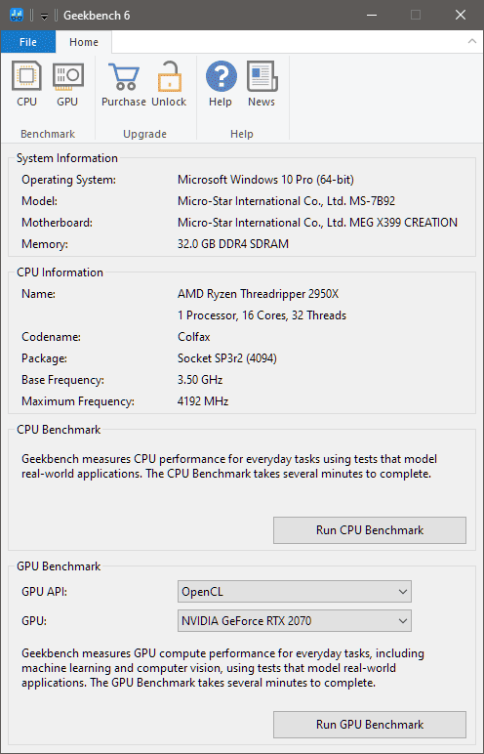Click the Upgrade ribbon group label
The height and width of the screenshot is (754, 484).
point(144,134)
